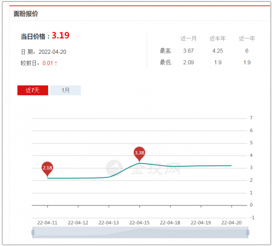Viewport: 272px width, 246px height.
Task: Grab the left range slider handle
Action: tap(33, 232)
